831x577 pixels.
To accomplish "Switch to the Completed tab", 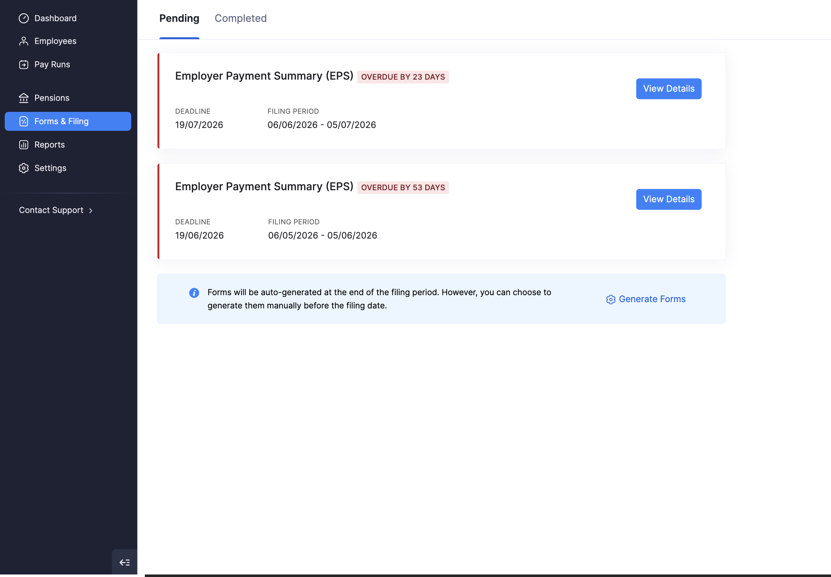I will [241, 18].
